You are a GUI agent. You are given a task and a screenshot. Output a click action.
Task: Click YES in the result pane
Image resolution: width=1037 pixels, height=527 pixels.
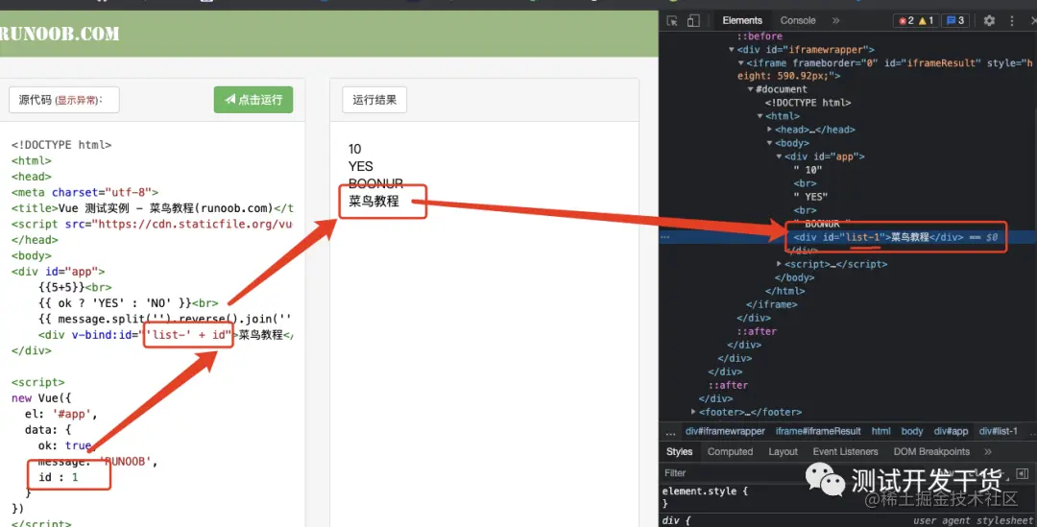coord(360,166)
